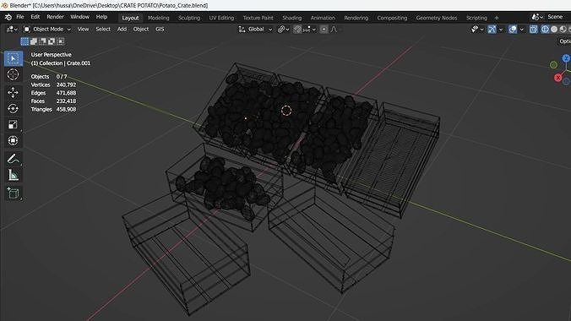Open the viewport Add menu
Image resolution: width=571 pixels, height=321 pixels.
point(122,30)
